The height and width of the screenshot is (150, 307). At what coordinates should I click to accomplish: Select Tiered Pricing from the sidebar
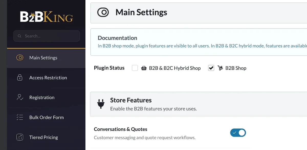[x=43, y=137]
